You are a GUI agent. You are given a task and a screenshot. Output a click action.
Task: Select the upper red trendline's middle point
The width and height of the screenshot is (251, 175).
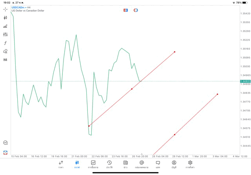[132, 89]
